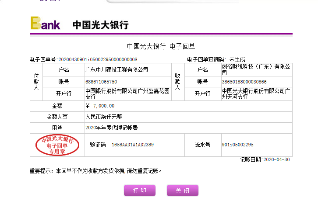
Task: Click the title 中国光大银行 电子回单
Action: [x=161, y=46]
